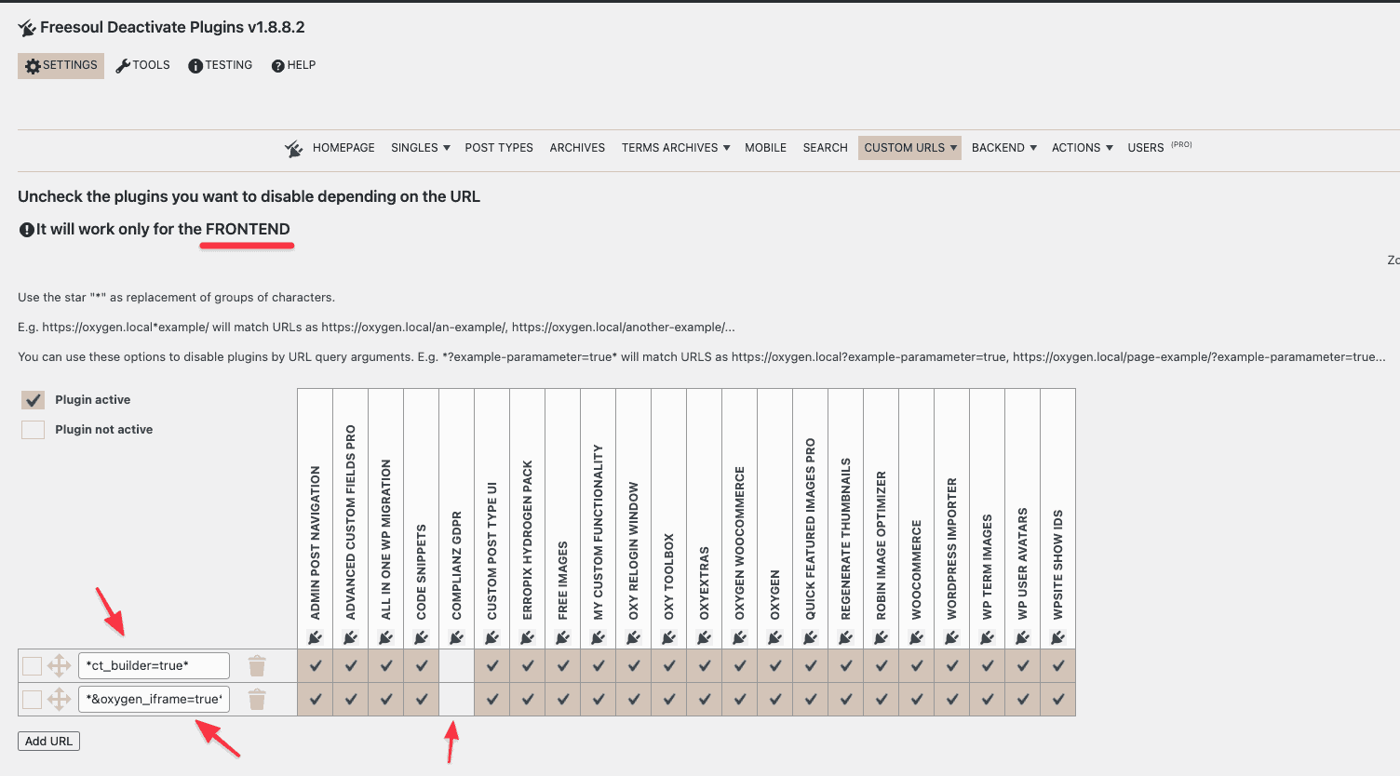Image resolution: width=1400 pixels, height=776 pixels.
Task: Click plug icon under Robin Image Optimizer
Action: pos(882,637)
